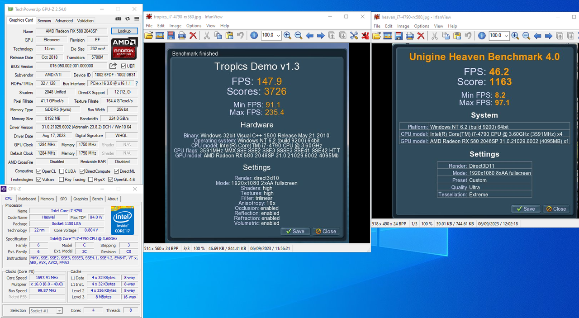Click the red IrfanView mascot About icon
This screenshot has height=318, width=579.
(365, 35)
